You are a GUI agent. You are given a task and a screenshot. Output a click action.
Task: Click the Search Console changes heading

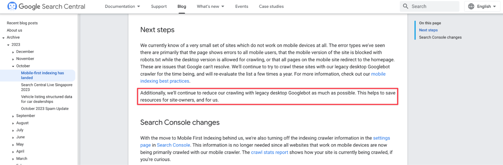[180, 122]
